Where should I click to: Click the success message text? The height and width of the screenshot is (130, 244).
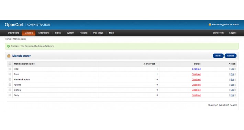(x=33, y=46)
